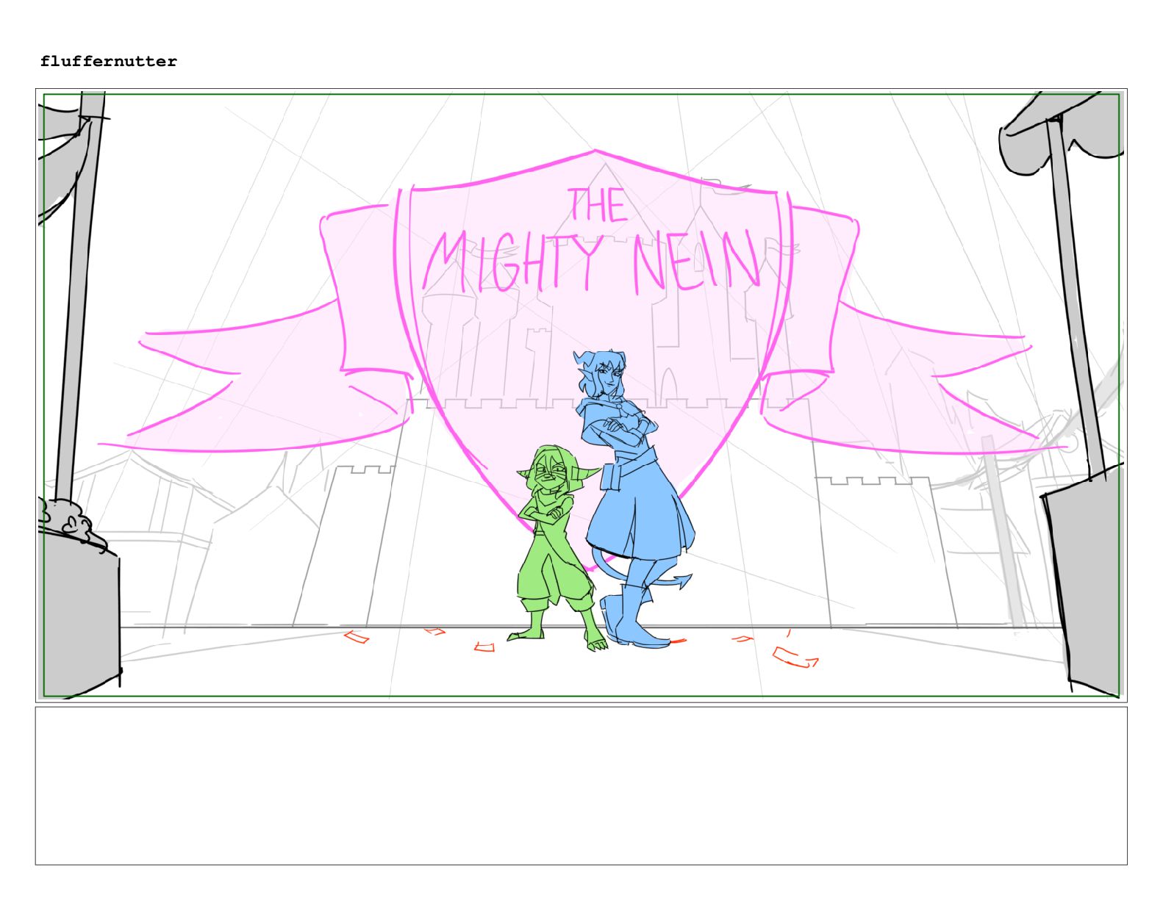Click the word THE on banner
Screen dimensions: 1163x900
(x=597, y=205)
